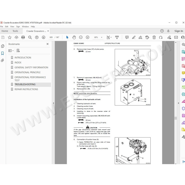Click the hydraulic oil tank illustration

(x=133, y=92)
